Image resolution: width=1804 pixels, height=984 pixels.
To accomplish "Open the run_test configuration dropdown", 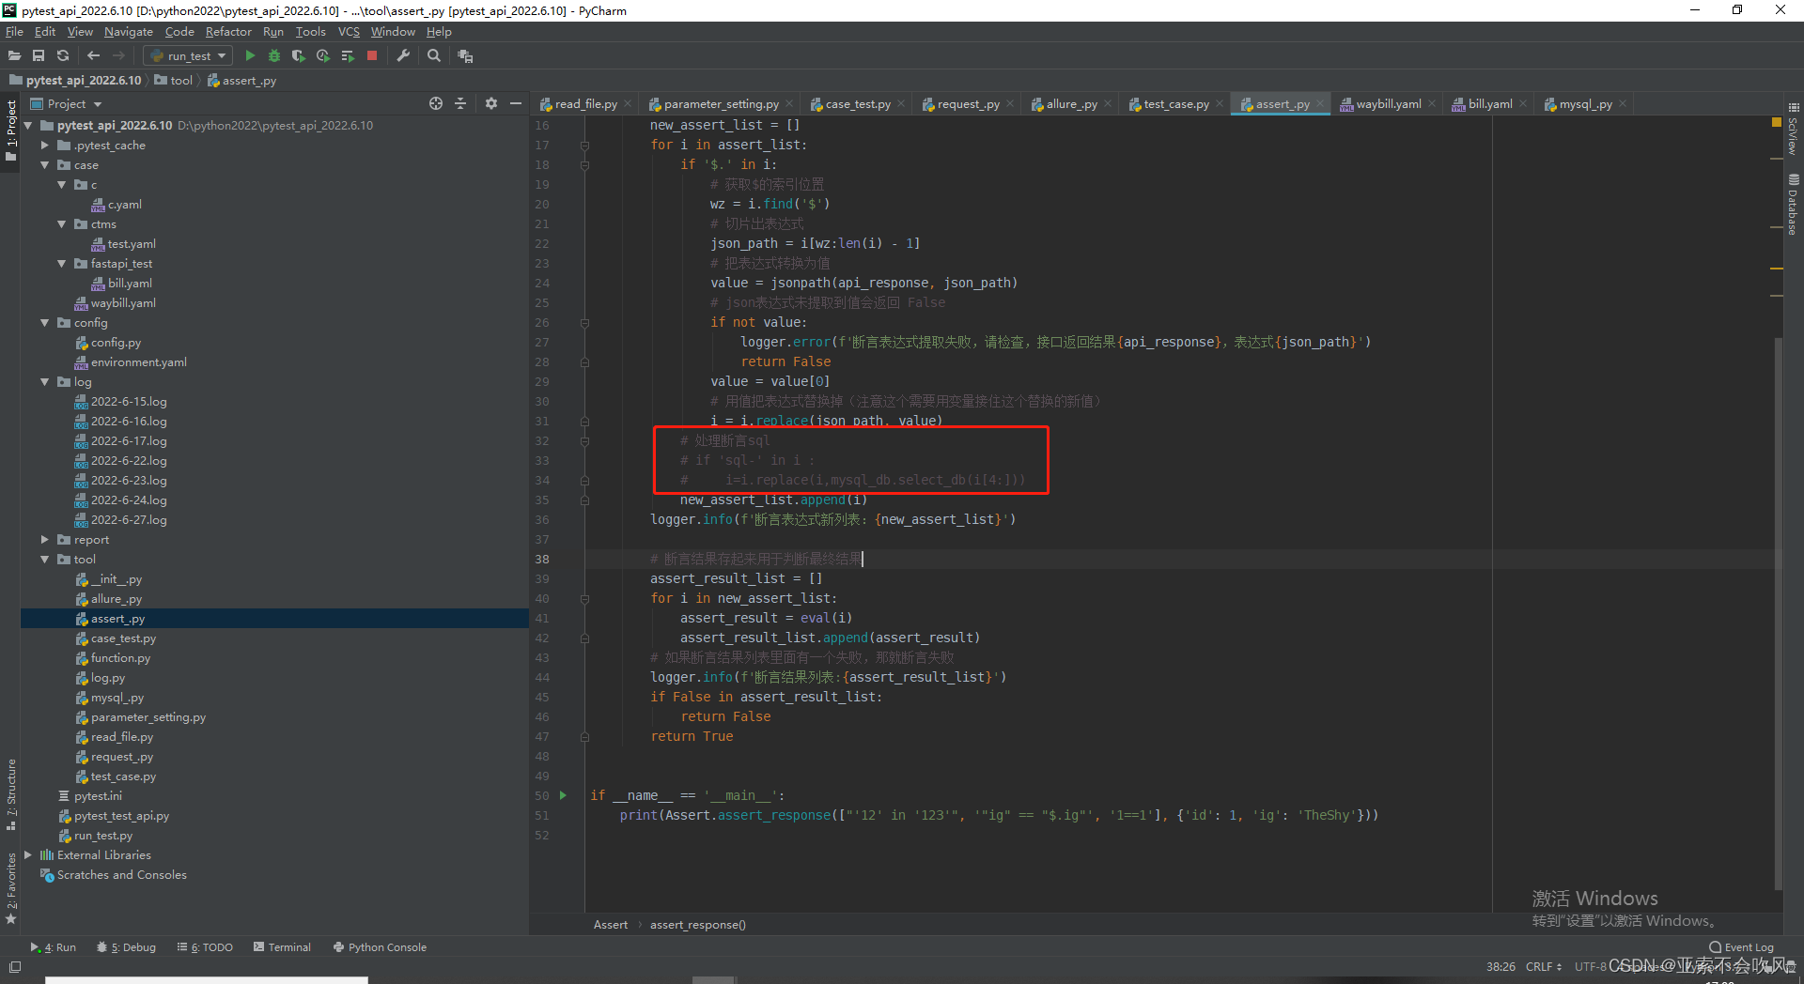I will [x=189, y=56].
